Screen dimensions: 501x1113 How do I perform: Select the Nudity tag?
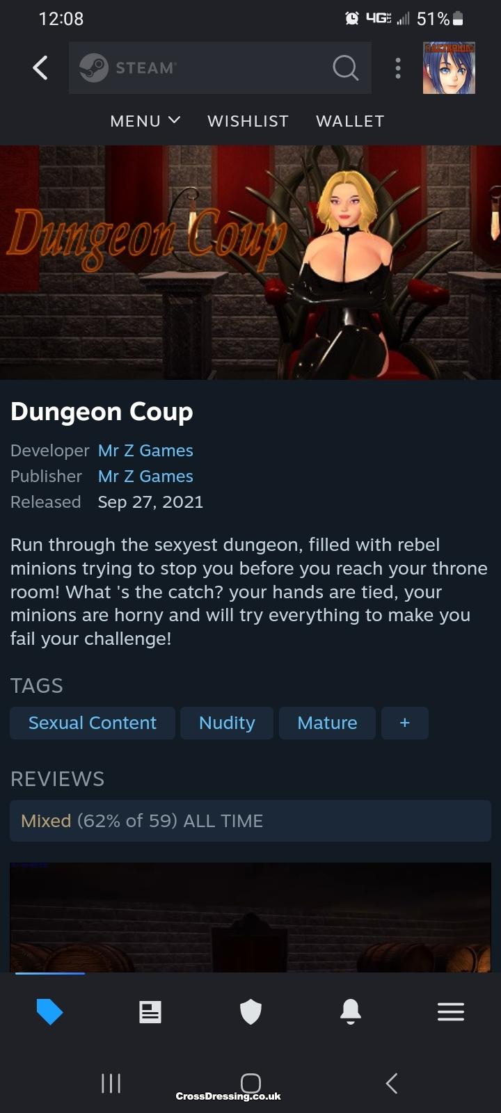(x=227, y=723)
